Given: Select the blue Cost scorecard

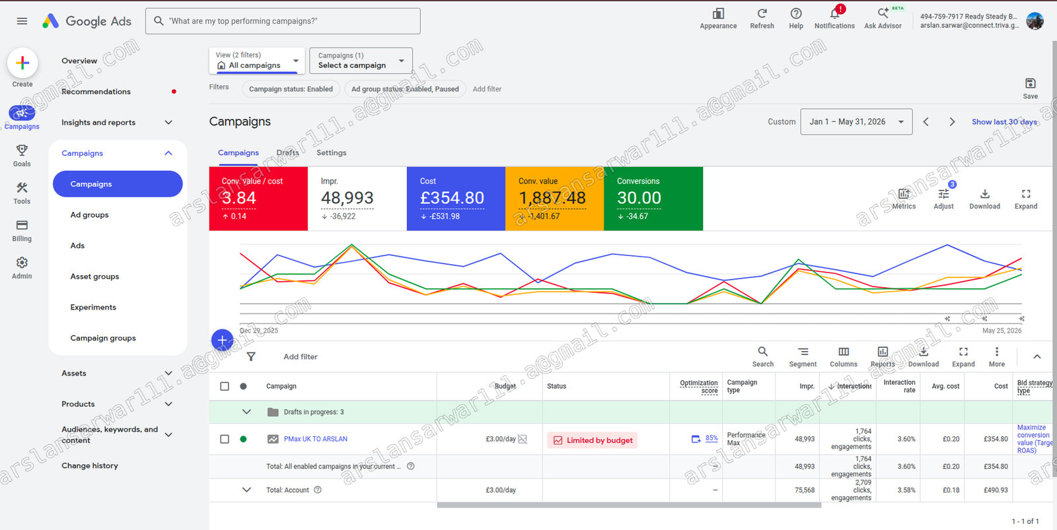Looking at the screenshot, I should pos(456,199).
